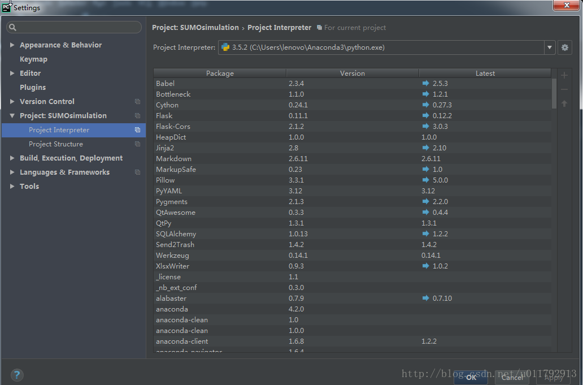The image size is (583, 385).
Task: Click the copy icon beside Version Control
Action: click(138, 102)
